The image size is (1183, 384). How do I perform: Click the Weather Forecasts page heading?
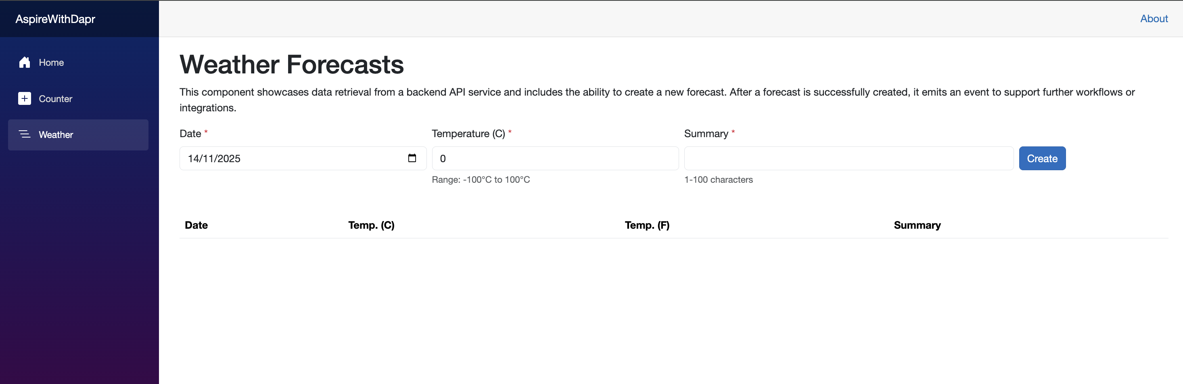(292, 64)
